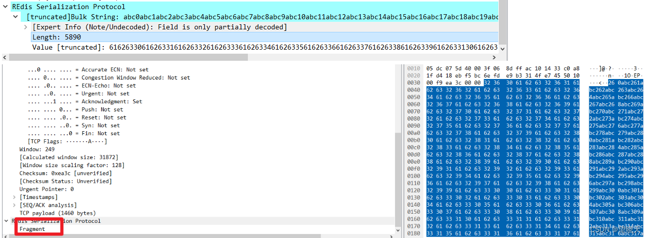Select the Fragment row
This screenshot has width=649, height=238.
point(32,229)
